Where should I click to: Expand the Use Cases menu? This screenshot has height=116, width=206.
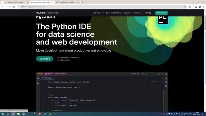pyautogui.click(x=98, y=13)
